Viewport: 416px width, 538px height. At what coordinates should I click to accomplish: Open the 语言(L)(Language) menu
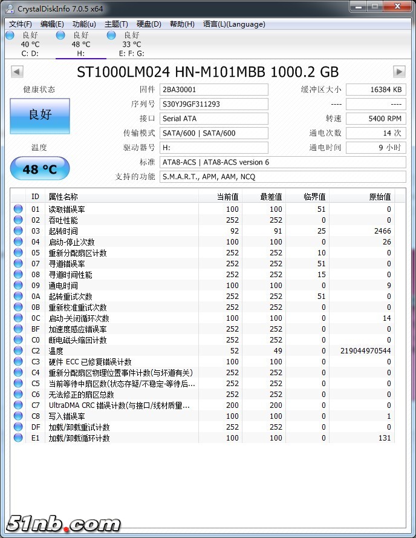[x=234, y=24]
